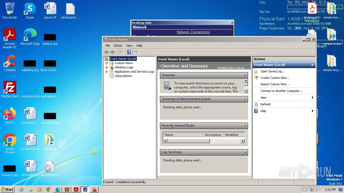This screenshot has height=193, width=344.
Task: Open Windows Explorer from taskbar
Action: (30, 190)
